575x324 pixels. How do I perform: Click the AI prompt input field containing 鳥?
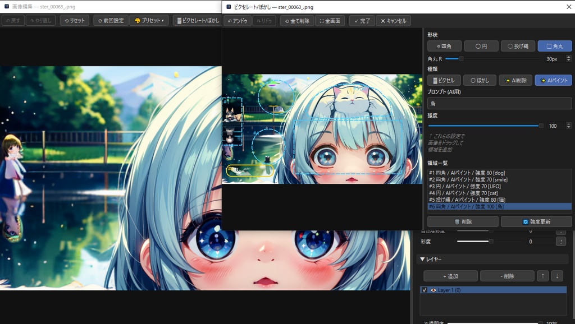pyautogui.click(x=499, y=104)
